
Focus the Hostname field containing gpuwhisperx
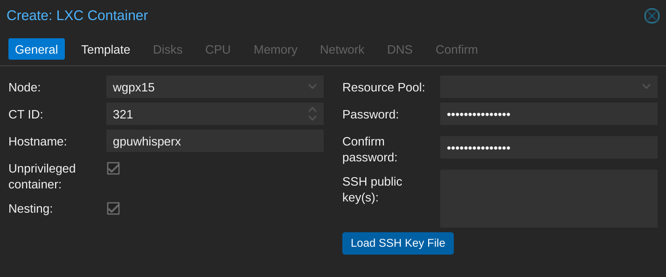pos(215,141)
